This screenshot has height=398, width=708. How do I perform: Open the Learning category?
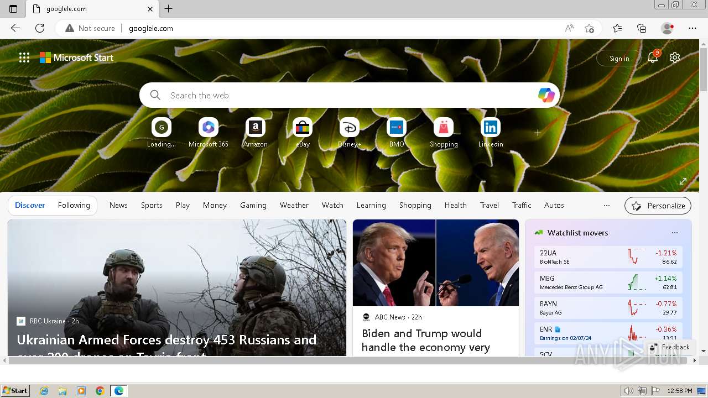tap(371, 205)
